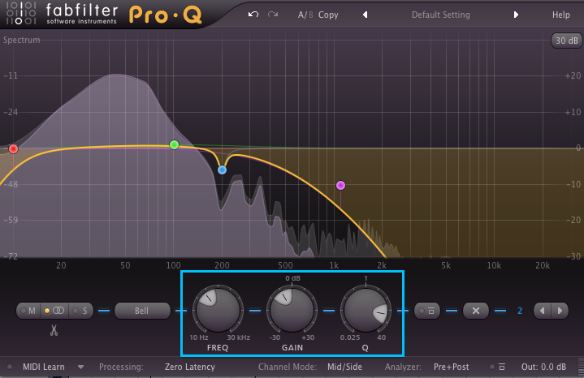Click the Pro-Q product title
584x378 pixels.
click(166, 15)
